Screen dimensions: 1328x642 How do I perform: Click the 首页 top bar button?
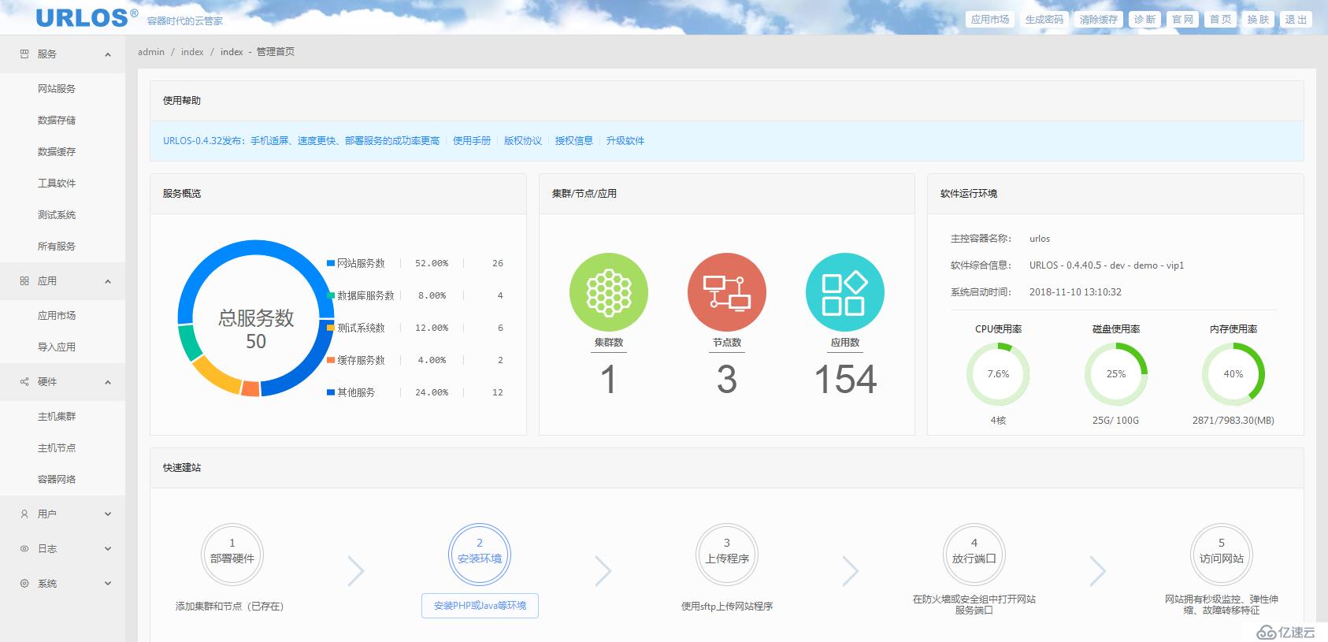coord(1221,20)
